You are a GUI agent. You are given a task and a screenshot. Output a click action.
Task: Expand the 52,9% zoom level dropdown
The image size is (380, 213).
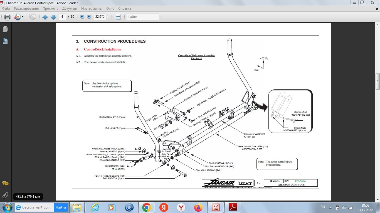pyautogui.click(x=108, y=17)
